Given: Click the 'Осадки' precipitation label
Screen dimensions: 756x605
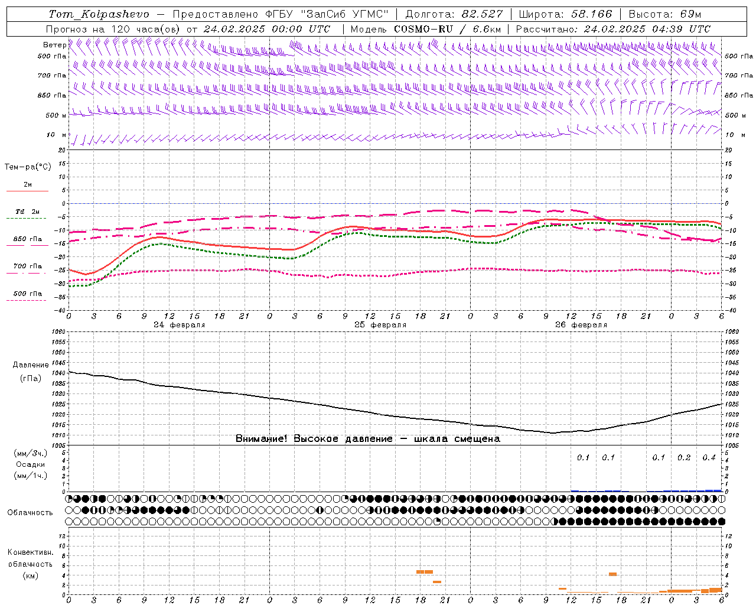Looking at the screenshot, I should pos(31,464).
